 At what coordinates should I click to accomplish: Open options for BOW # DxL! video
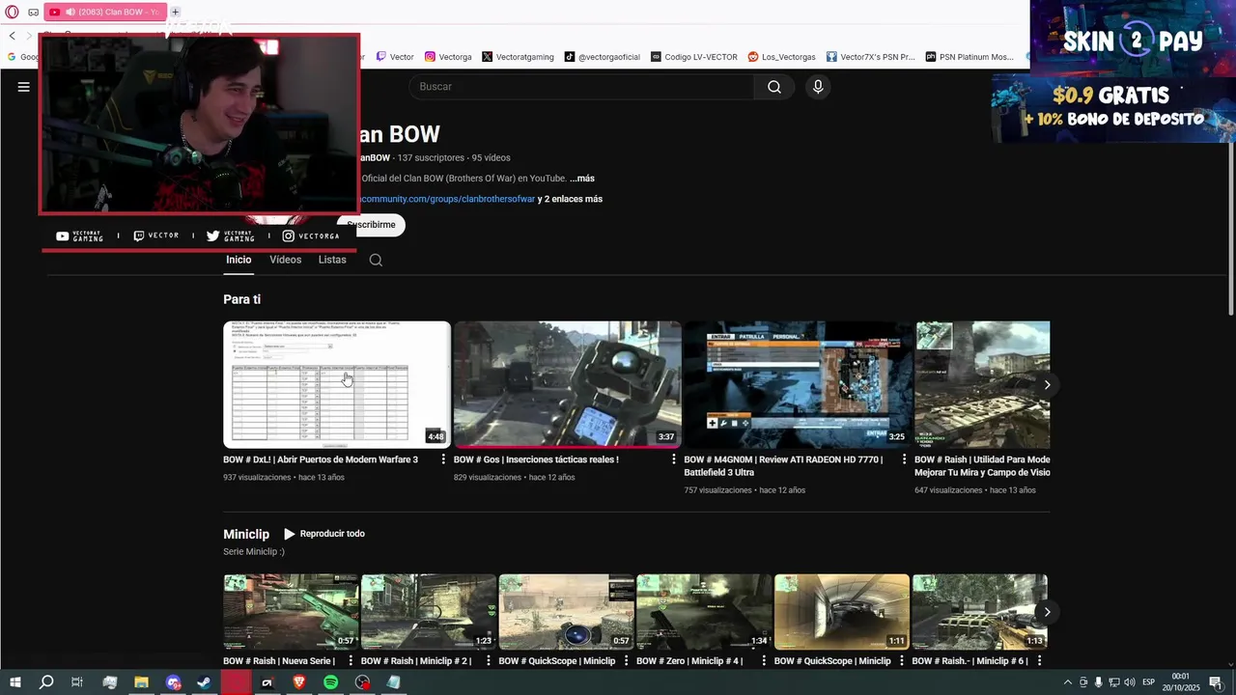[x=443, y=459]
